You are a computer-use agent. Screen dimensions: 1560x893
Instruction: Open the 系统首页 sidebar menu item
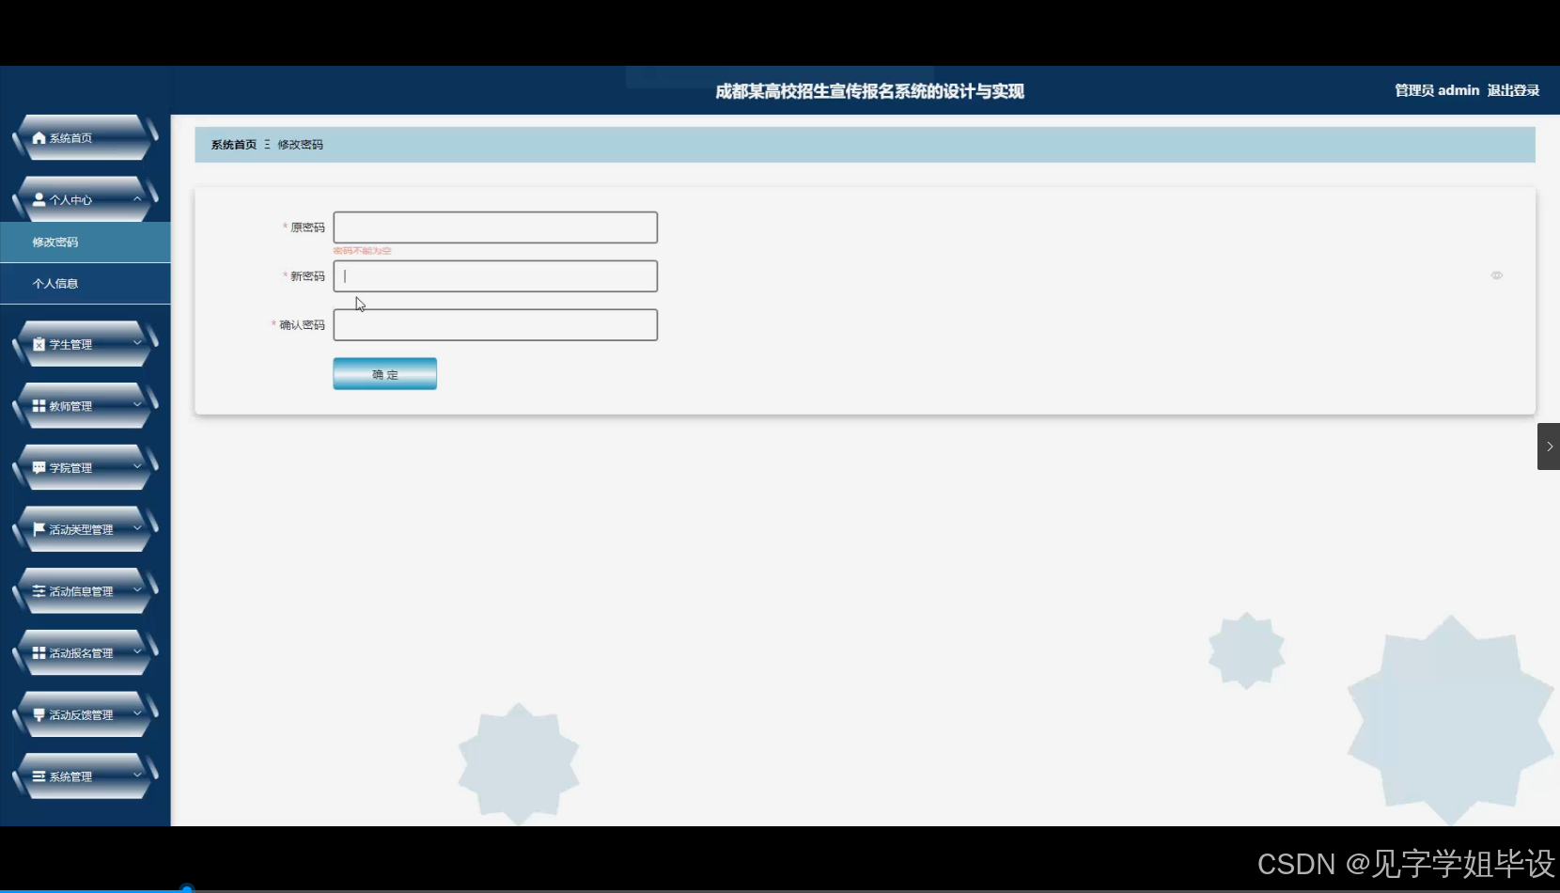85,138
